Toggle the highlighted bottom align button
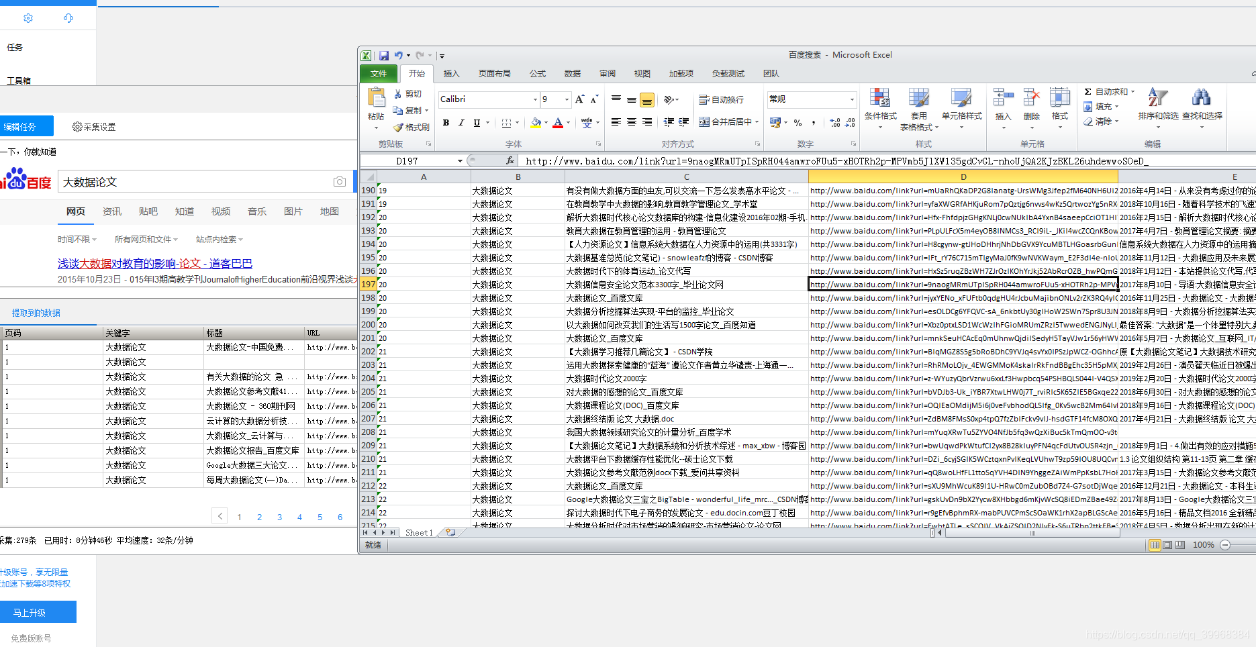 pyautogui.click(x=647, y=100)
